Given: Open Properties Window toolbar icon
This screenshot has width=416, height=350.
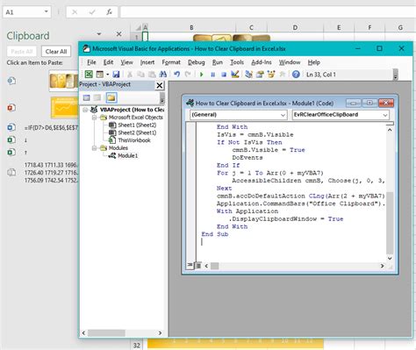Looking at the screenshot, I should [x=260, y=75].
